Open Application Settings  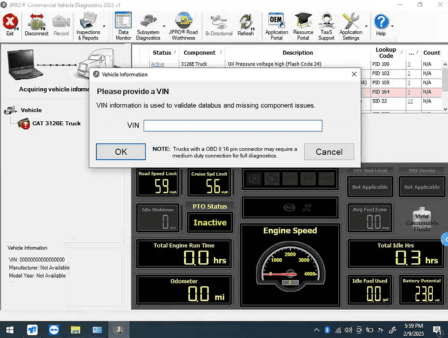(351, 26)
